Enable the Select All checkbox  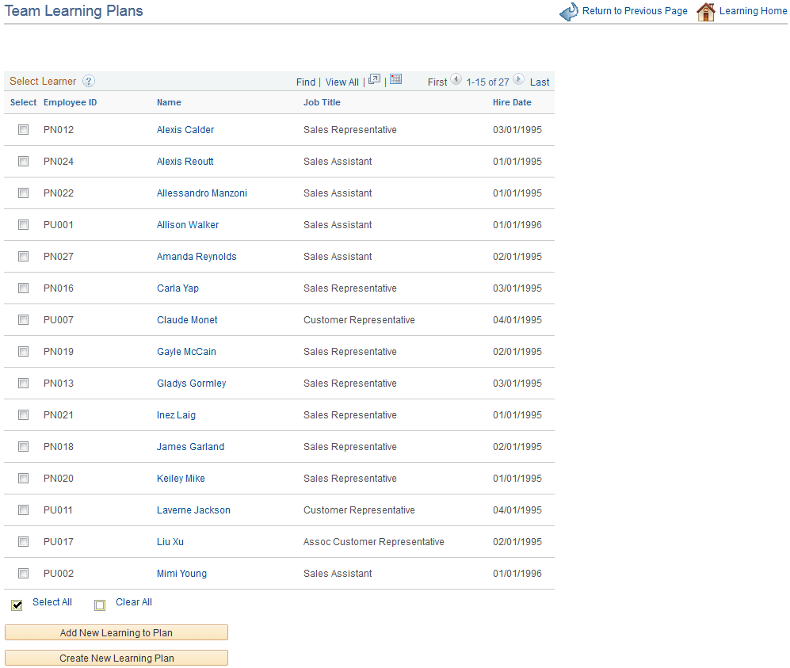(x=17, y=605)
